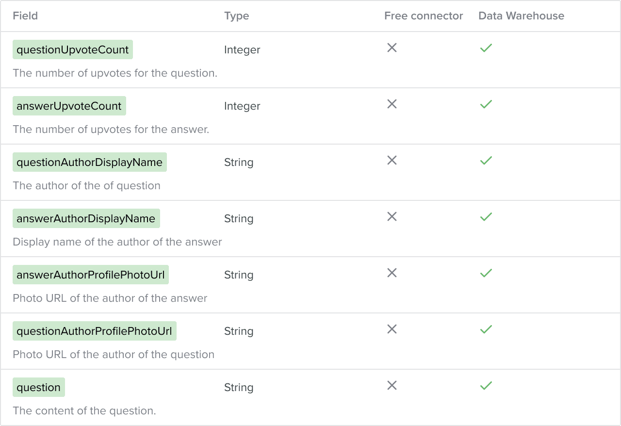This screenshot has width=621, height=426.
Task: Click the Free connector column header
Action: 424,16
